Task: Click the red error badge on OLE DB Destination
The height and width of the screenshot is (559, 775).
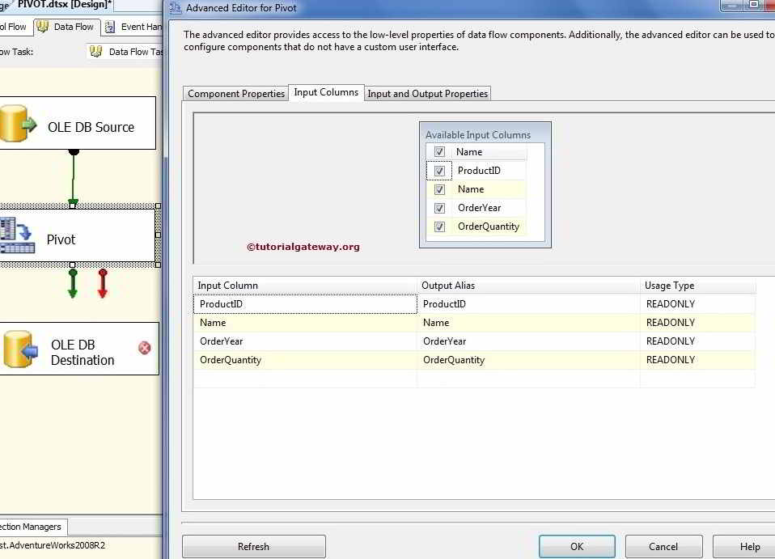Action: click(144, 345)
